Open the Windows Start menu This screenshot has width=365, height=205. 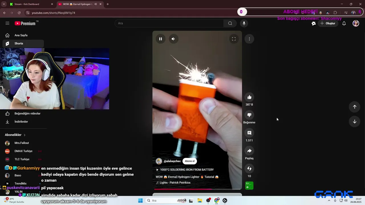coord(140,201)
